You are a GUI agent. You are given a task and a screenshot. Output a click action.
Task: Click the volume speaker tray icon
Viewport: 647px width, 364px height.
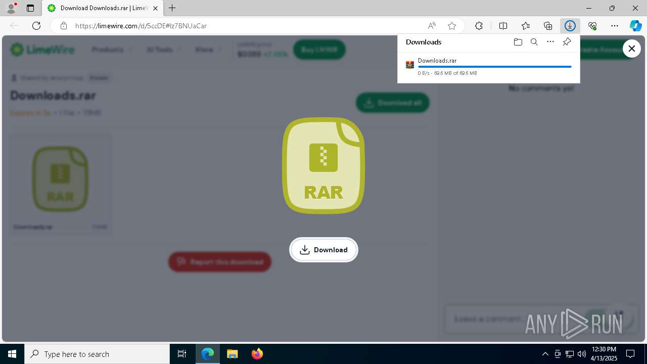click(x=581, y=354)
